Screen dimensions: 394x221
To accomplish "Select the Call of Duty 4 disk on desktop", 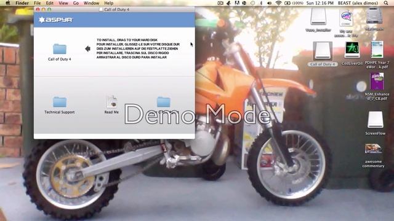I will coord(323,51).
